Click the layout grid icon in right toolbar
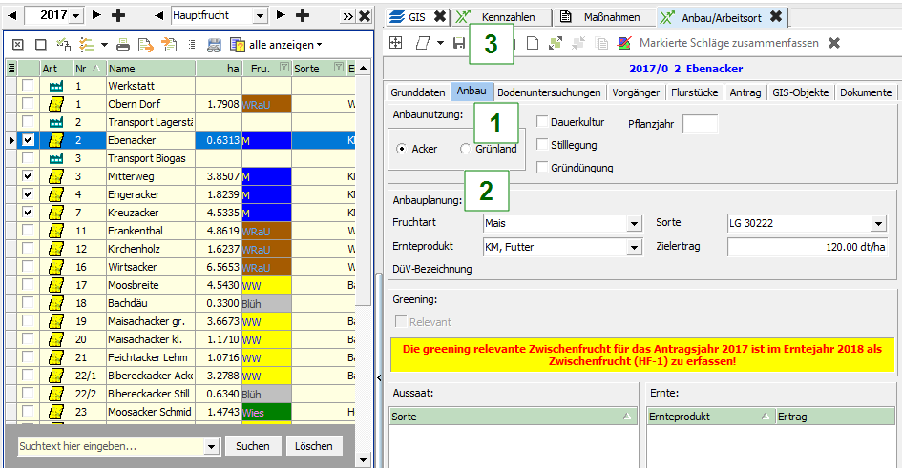The image size is (902, 468). pos(396,44)
